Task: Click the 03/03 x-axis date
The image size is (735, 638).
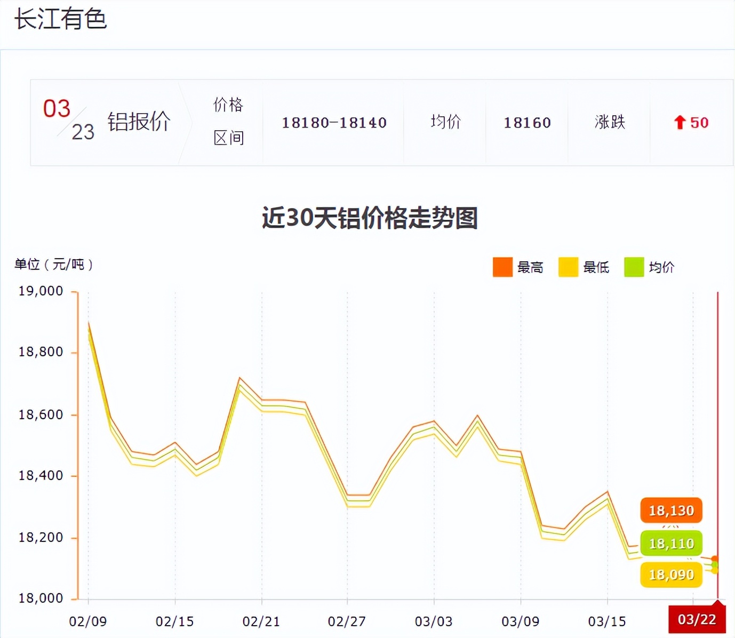Action: (x=434, y=621)
